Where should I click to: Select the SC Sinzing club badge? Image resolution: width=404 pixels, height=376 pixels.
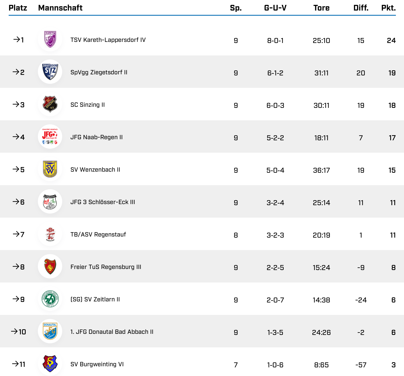tap(50, 104)
